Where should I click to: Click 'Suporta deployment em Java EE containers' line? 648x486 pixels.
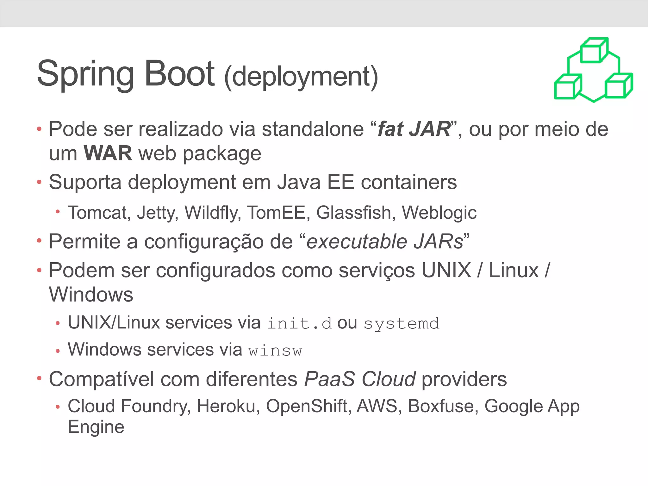tap(253, 182)
